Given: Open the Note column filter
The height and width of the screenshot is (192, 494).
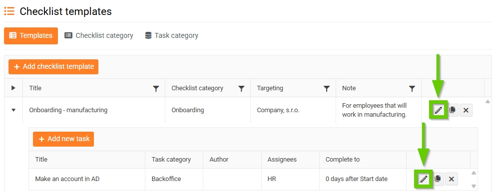Looking at the screenshot, I should (412, 89).
